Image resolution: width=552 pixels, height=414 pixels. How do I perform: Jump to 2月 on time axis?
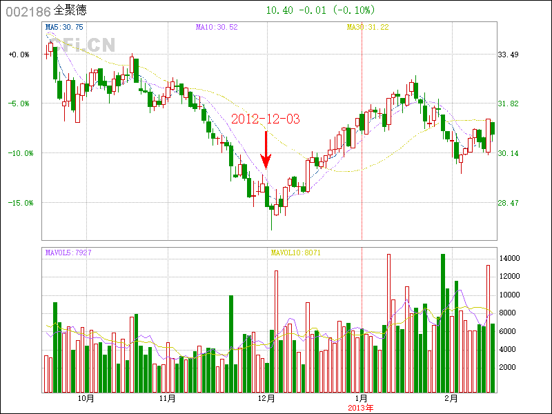[450, 398]
